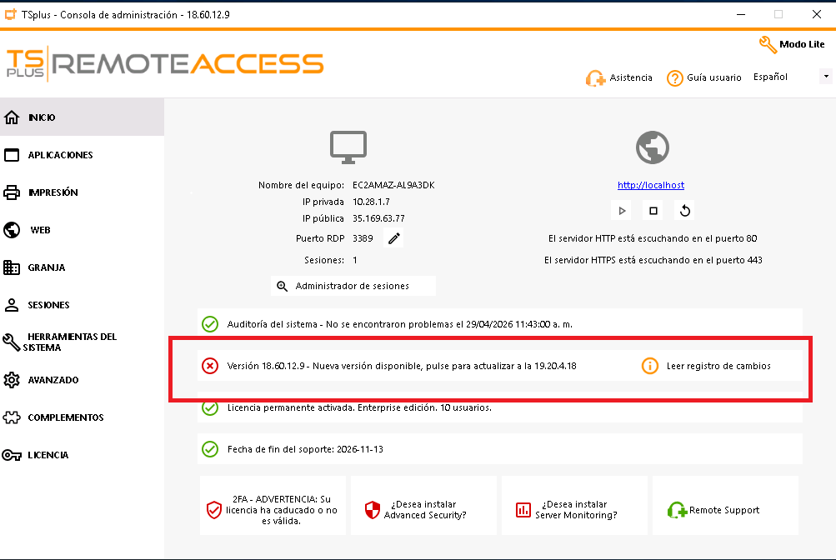Click the computer monitor icon

coord(348,147)
